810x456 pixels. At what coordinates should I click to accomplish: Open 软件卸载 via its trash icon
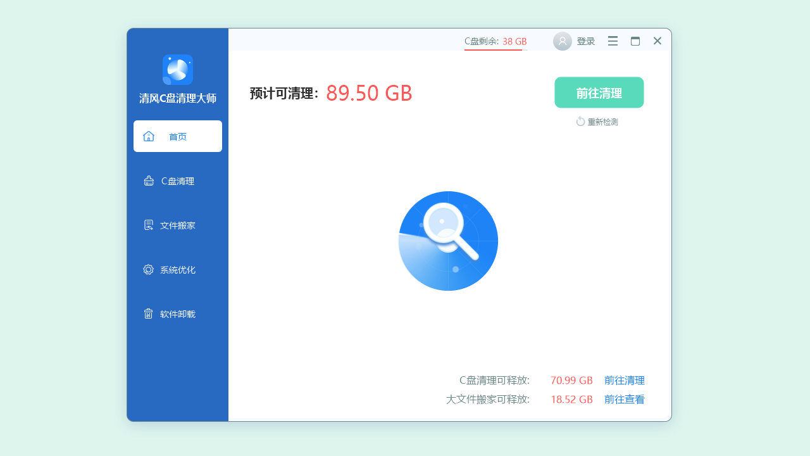click(x=149, y=313)
